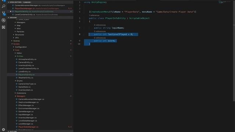Expand the VFX folder

(14, 38)
